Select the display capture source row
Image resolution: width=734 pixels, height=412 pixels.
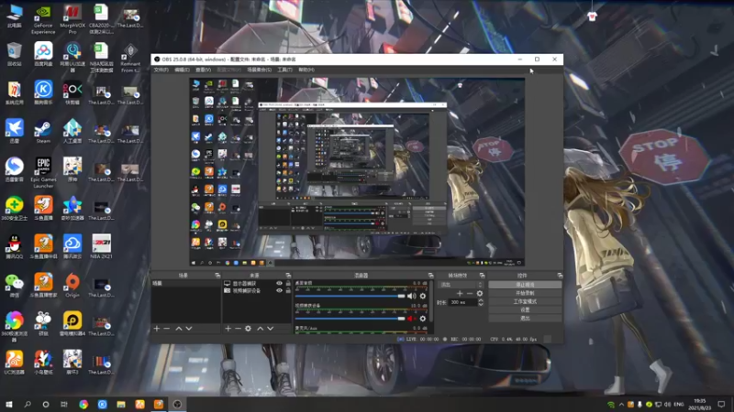click(257, 283)
